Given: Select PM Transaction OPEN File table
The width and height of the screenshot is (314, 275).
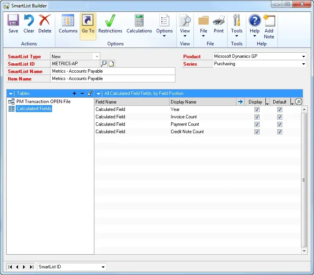Looking at the screenshot, I should coord(43,102).
